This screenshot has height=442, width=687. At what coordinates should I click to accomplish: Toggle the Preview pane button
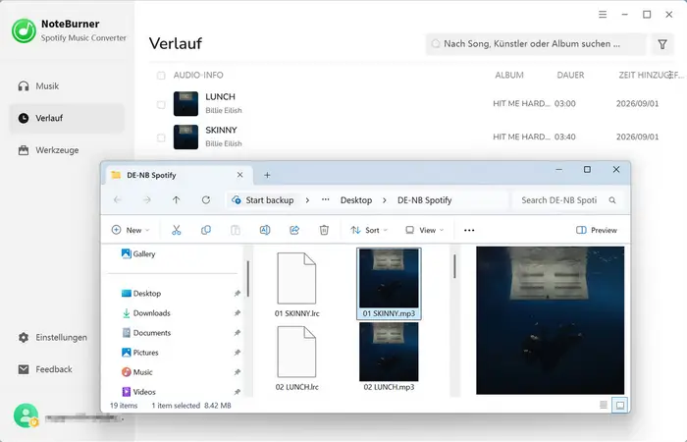point(597,230)
